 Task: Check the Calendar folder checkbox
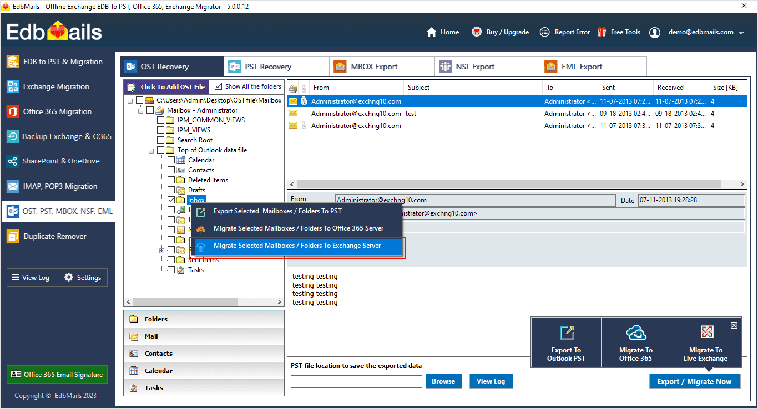[x=171, y=160]
